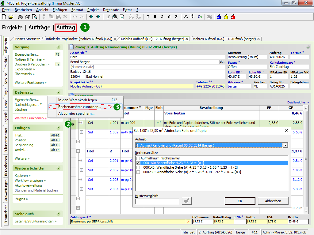Click the sort ascending A-Z icon
Screen dimensions: 314x235
click(x=131, y=17)
